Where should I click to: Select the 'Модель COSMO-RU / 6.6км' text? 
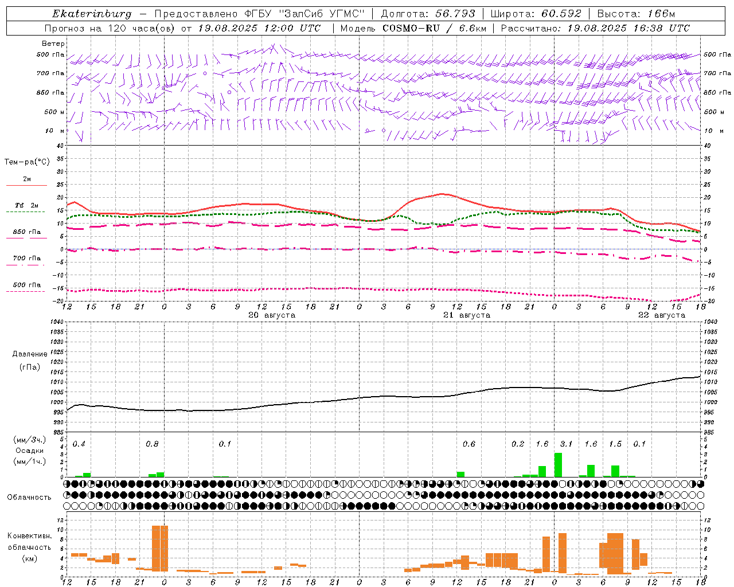point(413,28)
